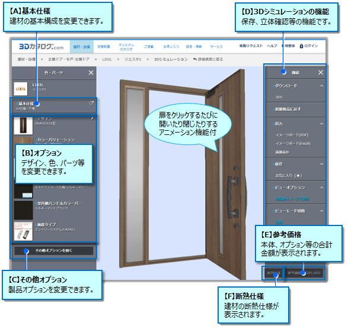Click the ログイン lock icon
The height and width of the screenshot is (329, 348).
click(301, 46)
